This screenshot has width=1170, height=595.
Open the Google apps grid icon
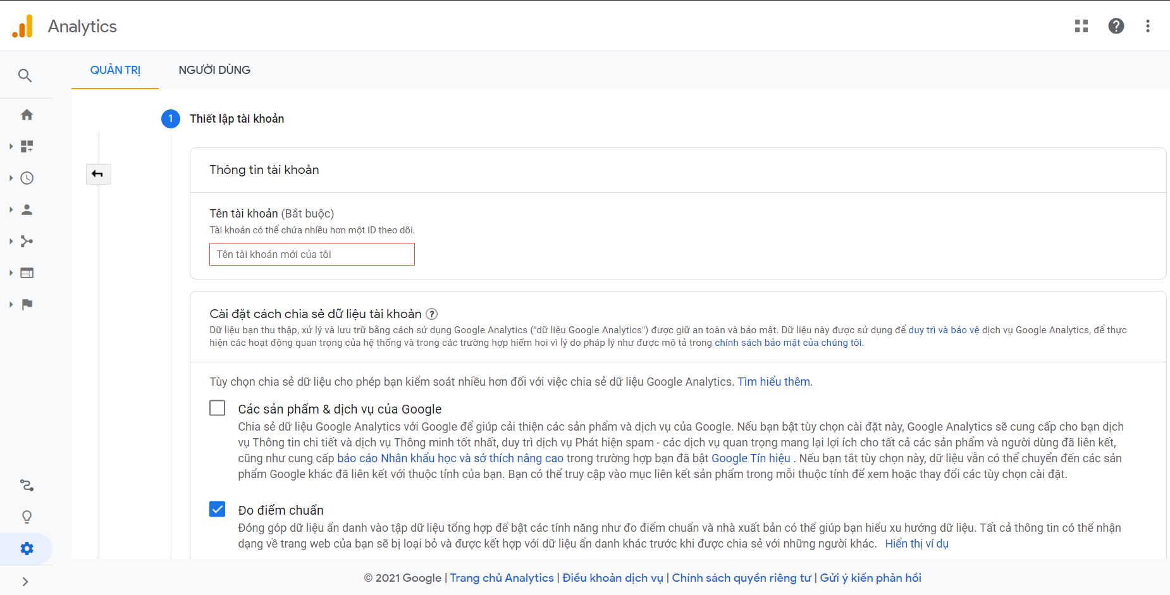pos(1081,26)
